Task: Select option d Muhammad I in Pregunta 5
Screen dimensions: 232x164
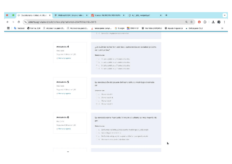Action: point(97,104)
